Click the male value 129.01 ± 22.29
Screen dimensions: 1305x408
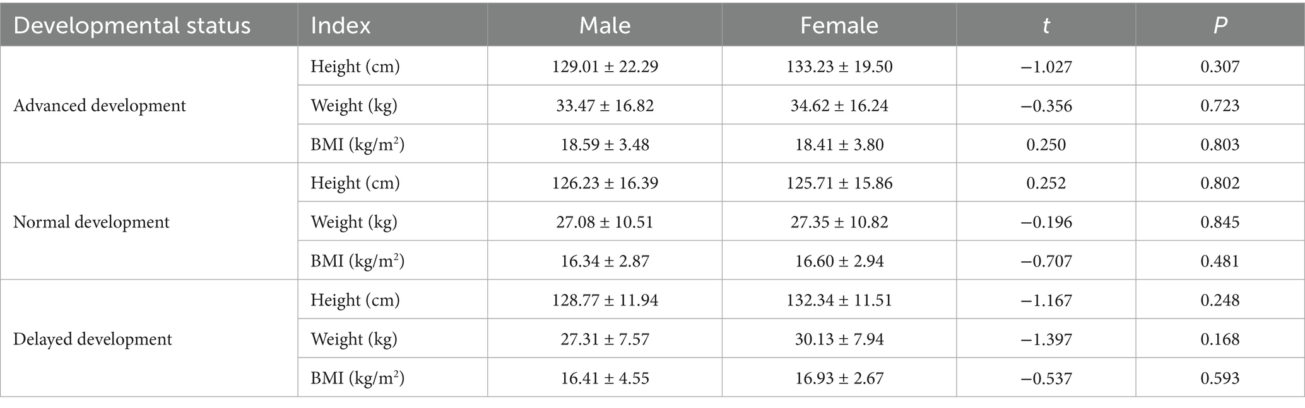[605, 67]
